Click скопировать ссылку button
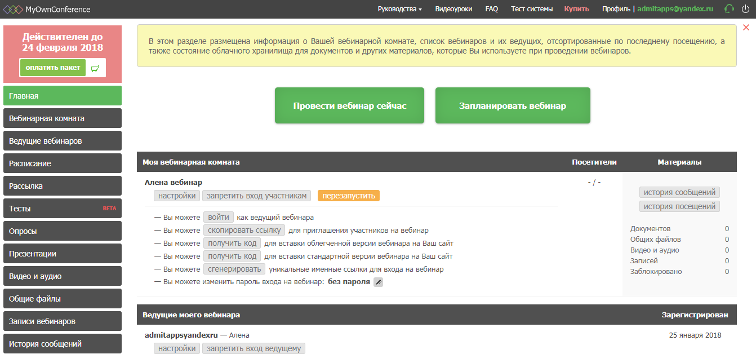The height and width of the screenshot is (354, 756). pos(244,230)
